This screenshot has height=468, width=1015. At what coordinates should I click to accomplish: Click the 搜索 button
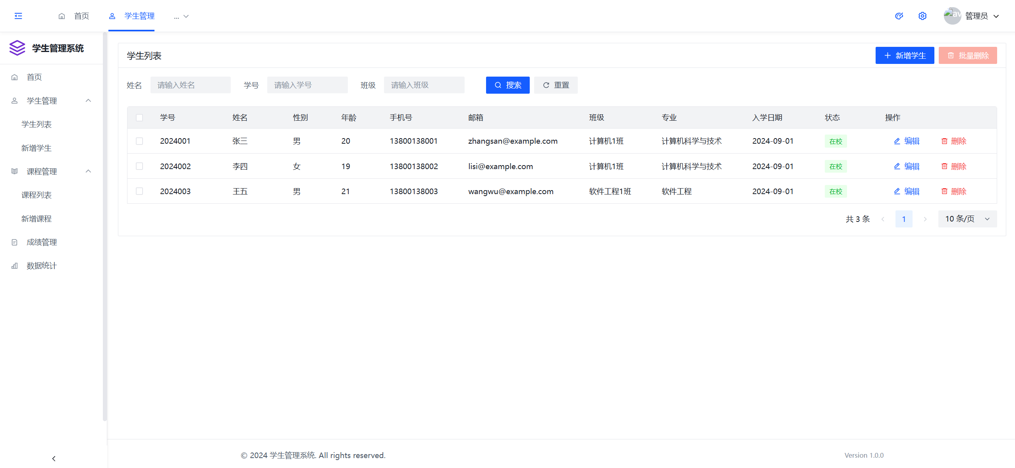(x=508, y=85)
